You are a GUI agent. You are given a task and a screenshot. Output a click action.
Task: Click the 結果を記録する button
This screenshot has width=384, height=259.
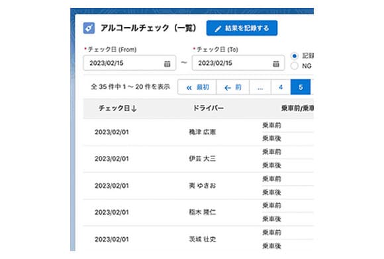click(x=242, y=28)
